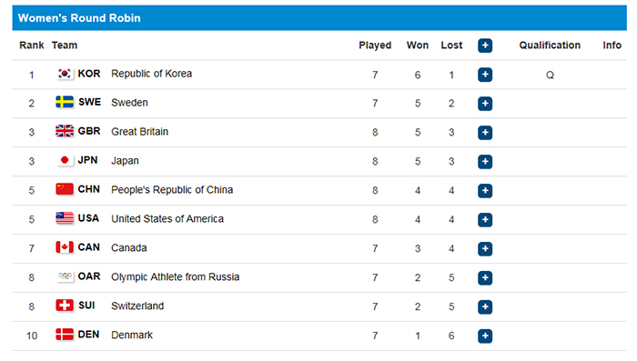Click the Republic of Korea flag
The width and height of the screenshot is (637, 361).
[65, 74]
